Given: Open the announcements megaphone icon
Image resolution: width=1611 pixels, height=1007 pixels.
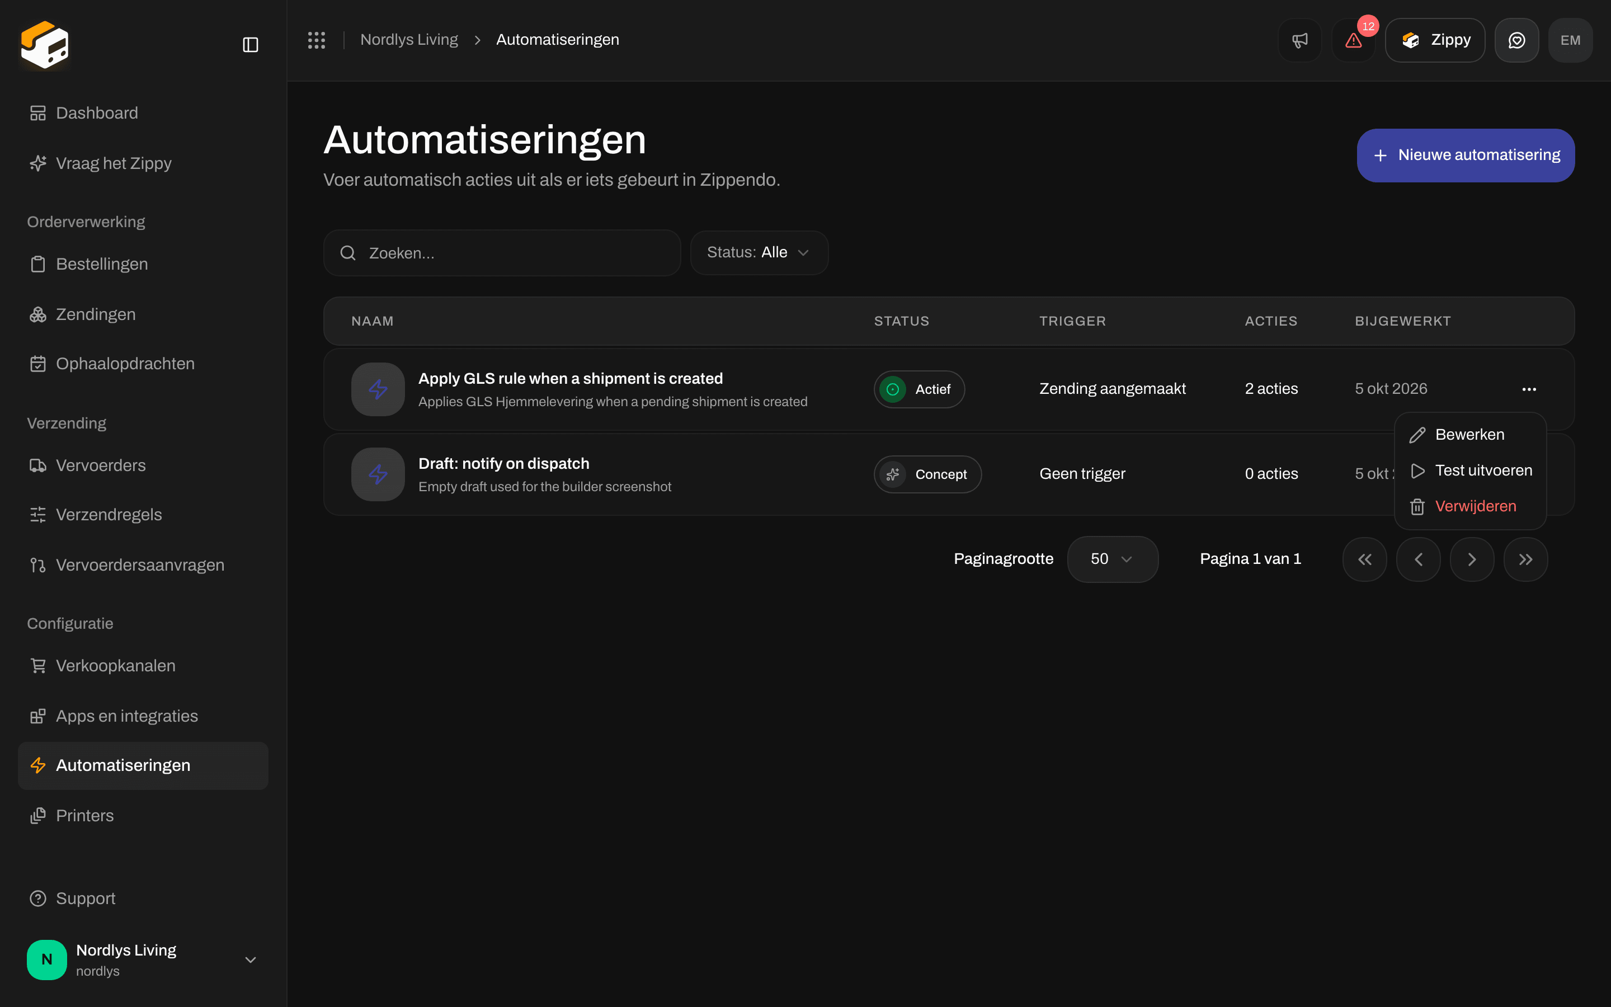Looking at the screenshot, I should point(1299,40).
